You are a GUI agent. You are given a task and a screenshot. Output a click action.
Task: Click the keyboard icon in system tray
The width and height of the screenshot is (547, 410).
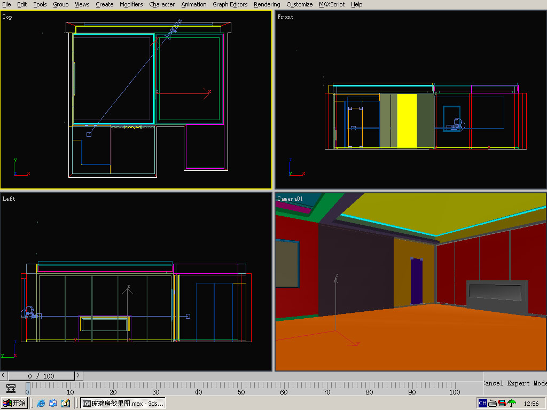tap(493, 403)
